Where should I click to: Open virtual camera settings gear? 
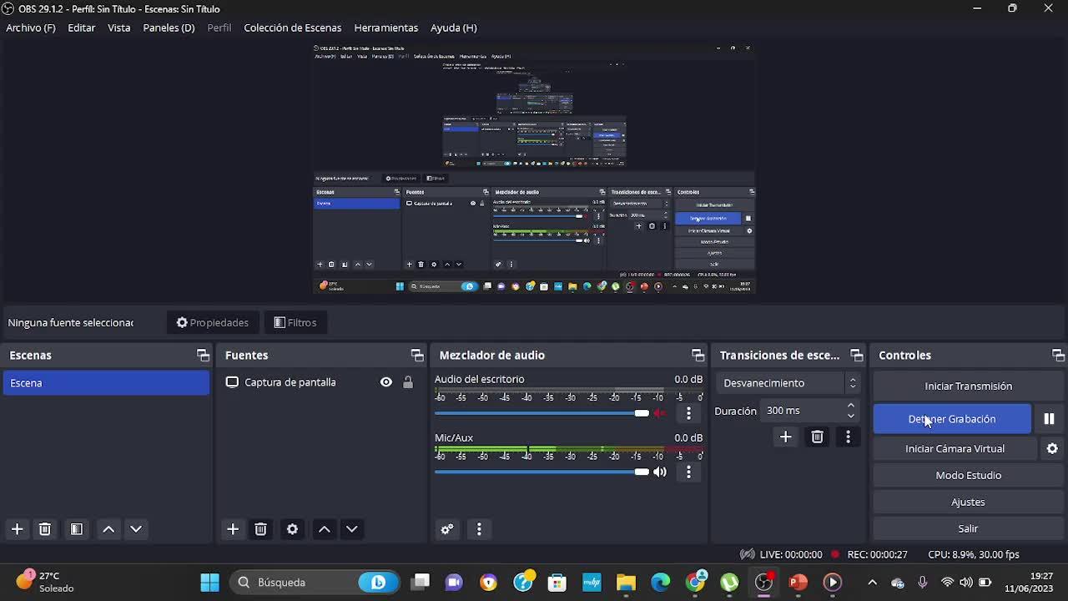[x=1052, y=449]
